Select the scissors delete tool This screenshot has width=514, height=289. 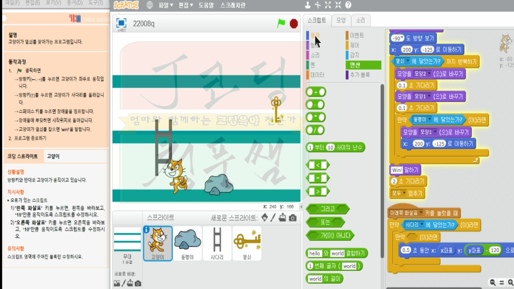click(318, 5)
